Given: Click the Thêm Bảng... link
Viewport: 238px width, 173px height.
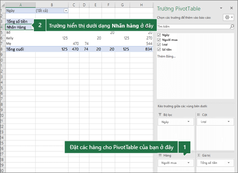Looking at the screenshot, I should pyautogui.click(x=167, y=56).
